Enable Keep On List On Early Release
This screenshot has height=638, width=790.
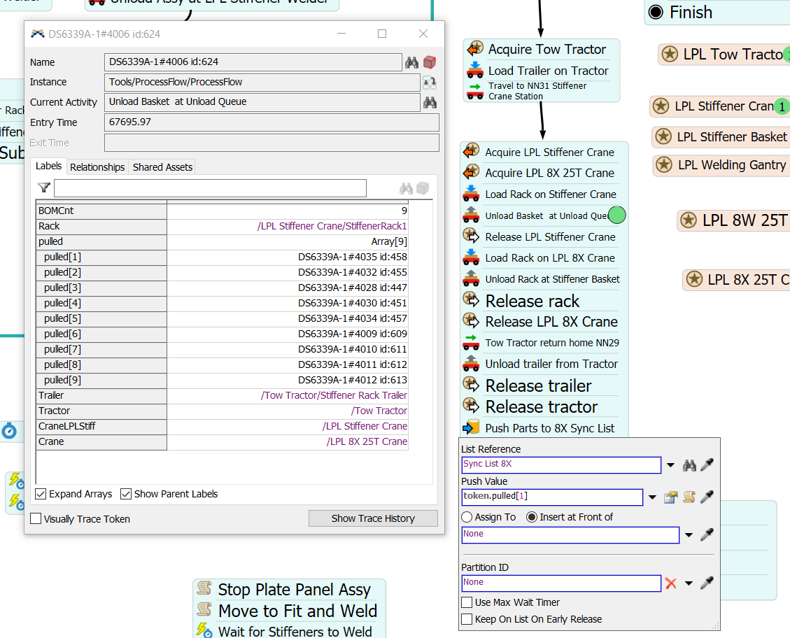tap(467, 619)
